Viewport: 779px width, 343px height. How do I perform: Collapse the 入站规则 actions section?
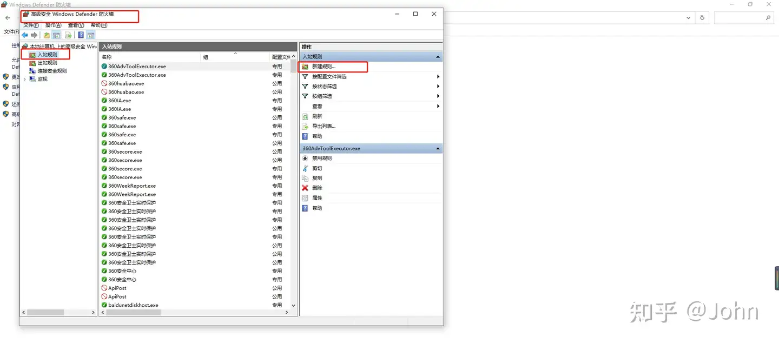(x=438, y=57)
